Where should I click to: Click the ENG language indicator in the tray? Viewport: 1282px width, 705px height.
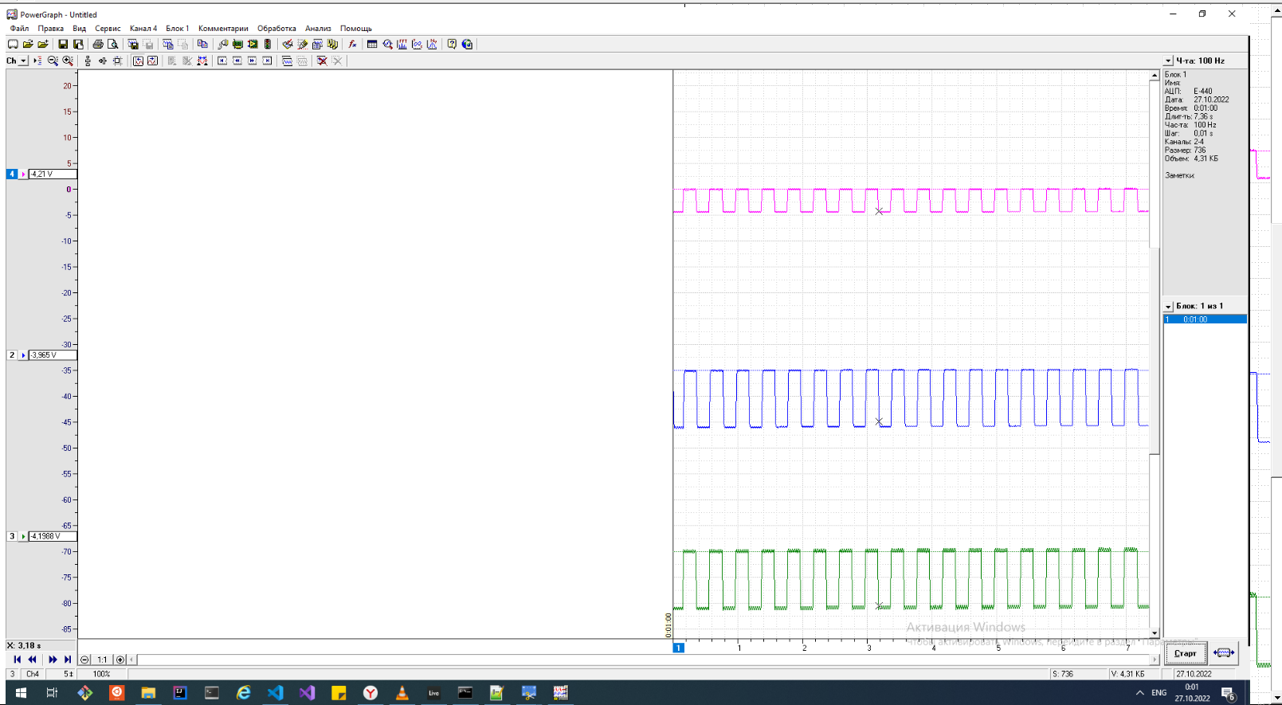coord(1159,693)
